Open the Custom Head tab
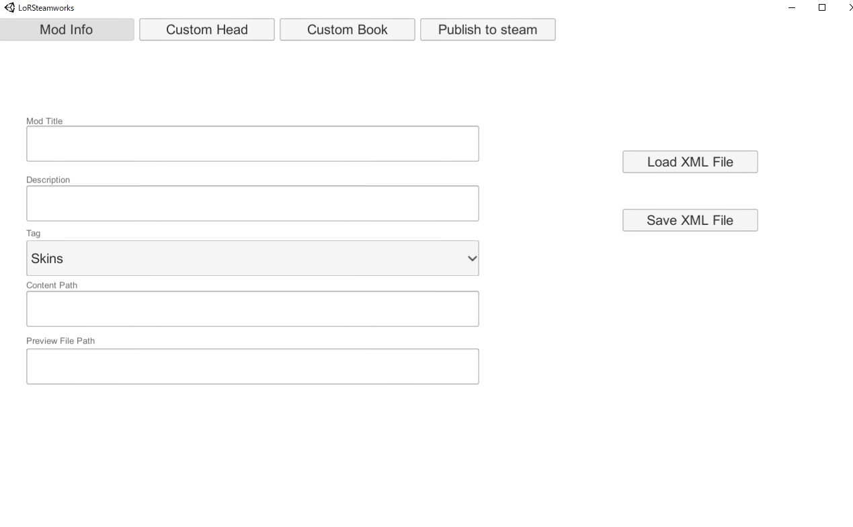853x527 pixels. click(x=207, y=30)
